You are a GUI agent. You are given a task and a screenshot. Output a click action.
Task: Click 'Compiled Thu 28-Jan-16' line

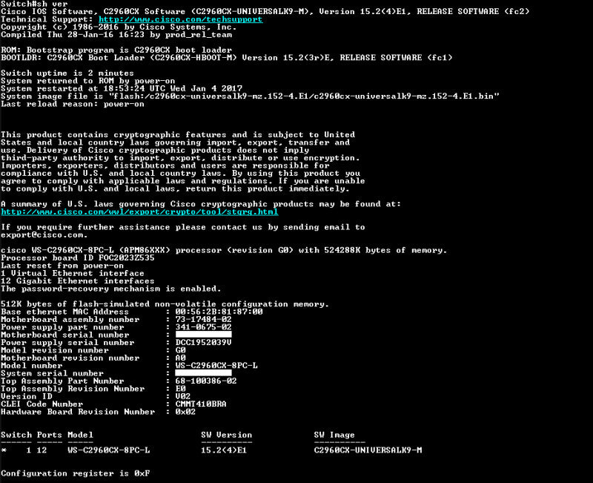(x=116, y=35)
